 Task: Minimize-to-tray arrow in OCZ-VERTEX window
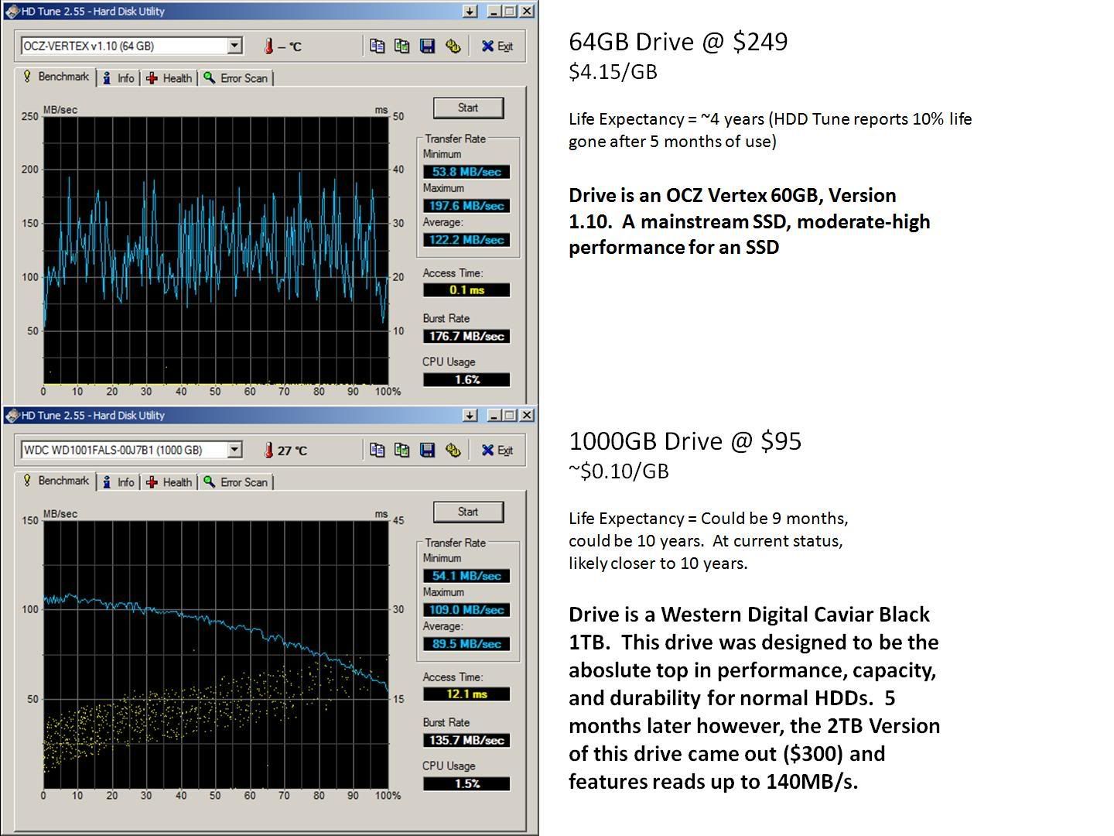470,12
